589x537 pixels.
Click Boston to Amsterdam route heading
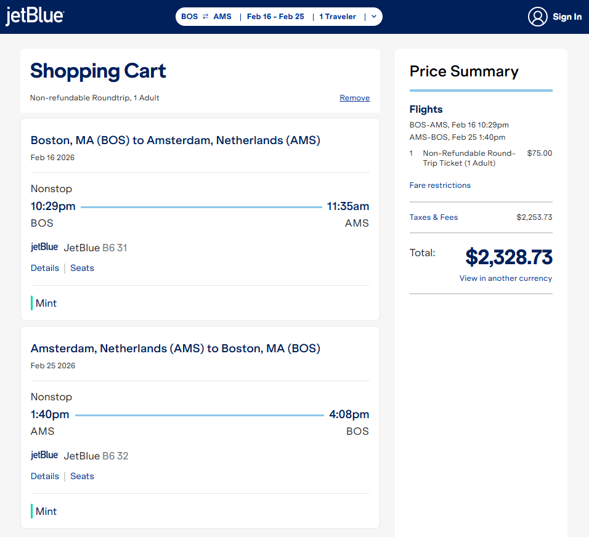click(176, 140)
